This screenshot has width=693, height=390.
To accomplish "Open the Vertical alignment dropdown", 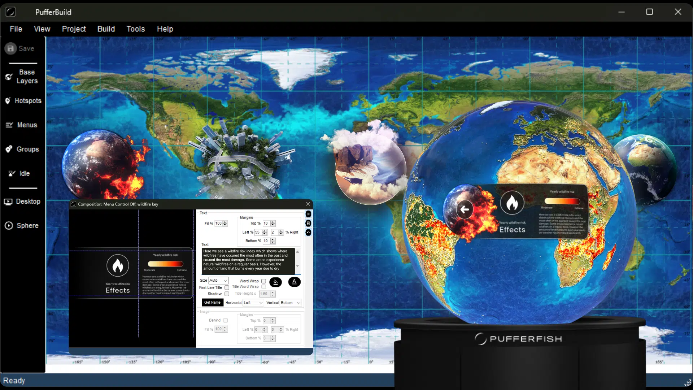I will click(291, 303).
